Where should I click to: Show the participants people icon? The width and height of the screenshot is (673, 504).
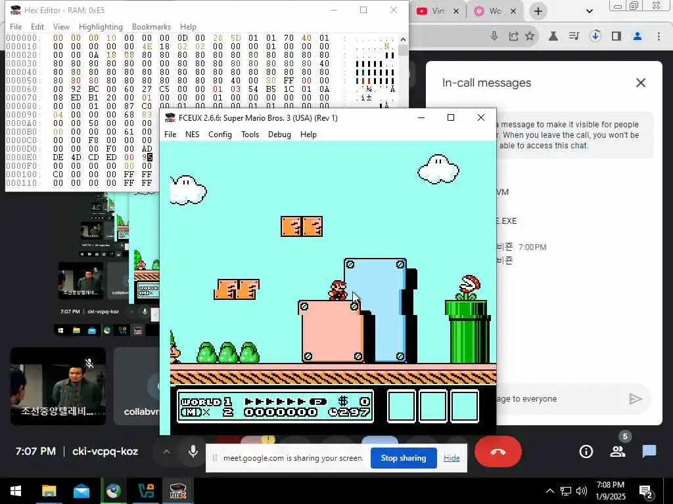[618, 451]
